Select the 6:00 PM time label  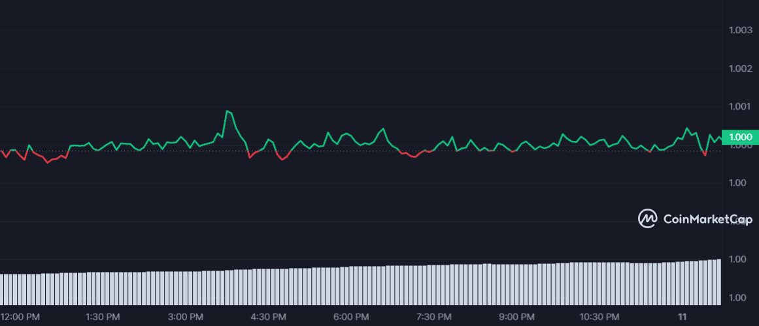point(351,317)
